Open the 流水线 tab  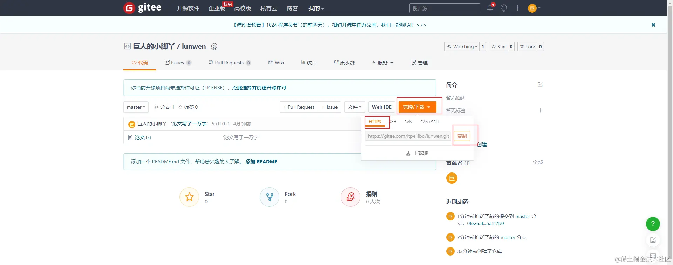pyautogui.click(x=344, y=63)
